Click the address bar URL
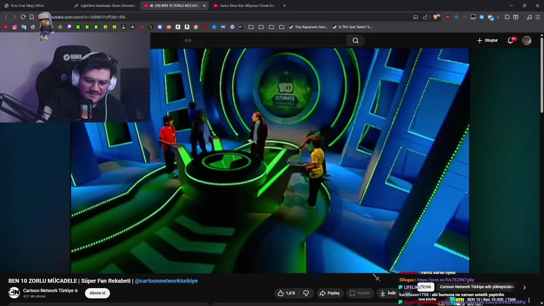This screenshot has height=306, width=544. [88, 17]
